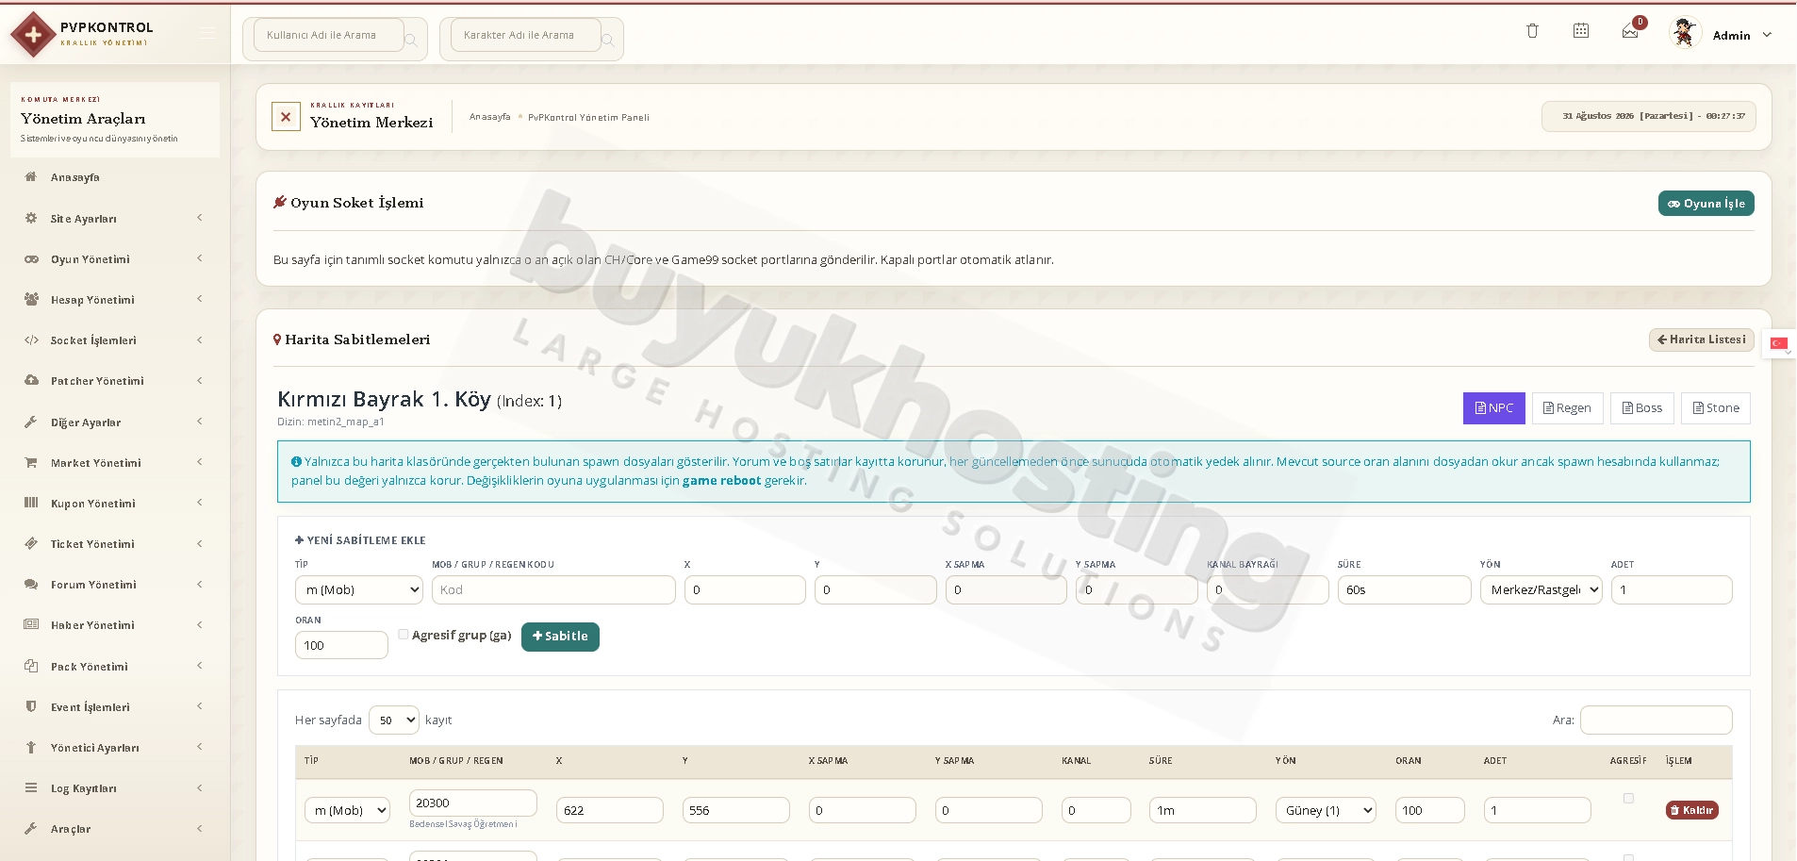Expand the Araçlar menu chevron
The width and height of the screenshot is (1797, 861).
(x=200, y=829)
